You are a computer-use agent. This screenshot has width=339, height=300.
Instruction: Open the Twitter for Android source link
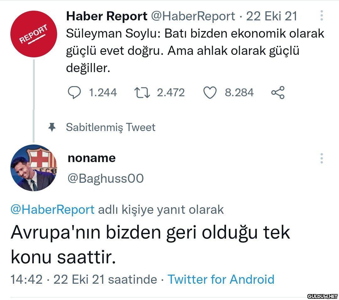[x=221, y=279]
